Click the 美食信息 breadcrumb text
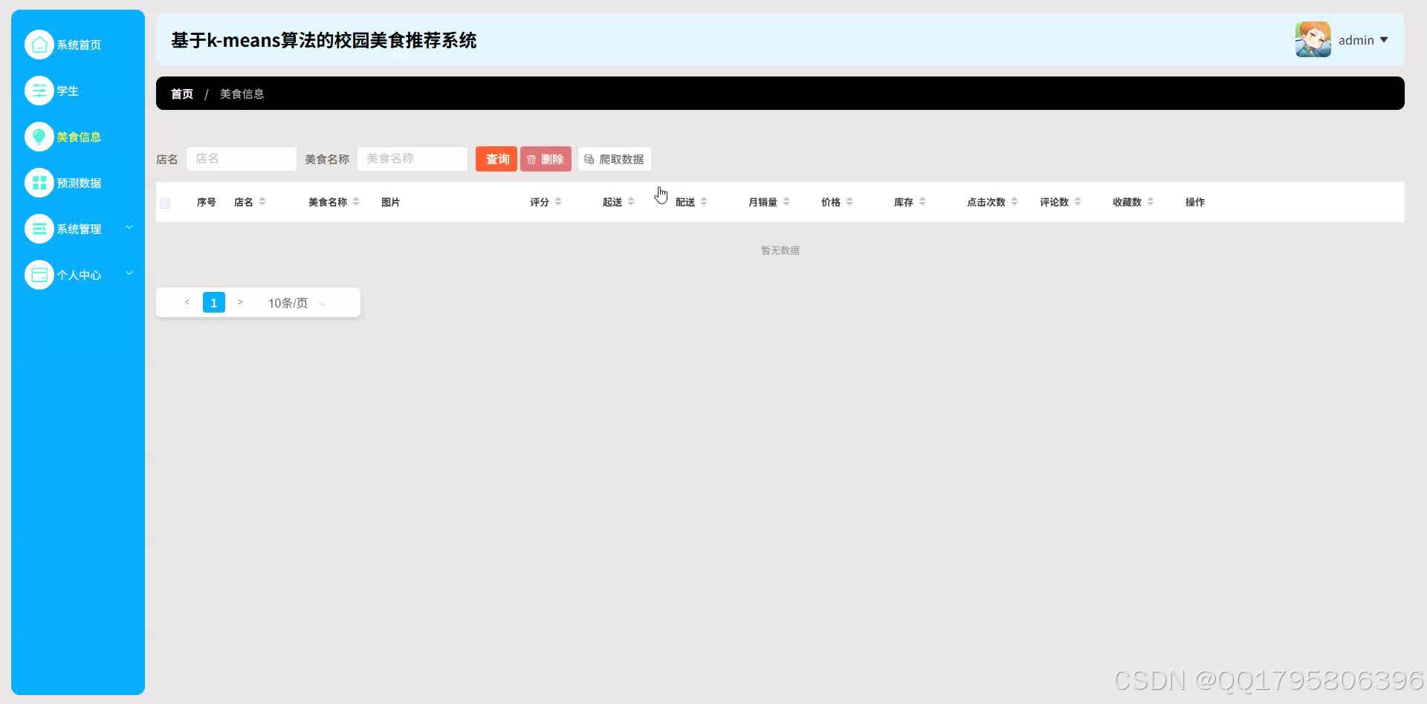This screenshot has height=704, width=1427. pyautogui.click(x=242, y=94)
